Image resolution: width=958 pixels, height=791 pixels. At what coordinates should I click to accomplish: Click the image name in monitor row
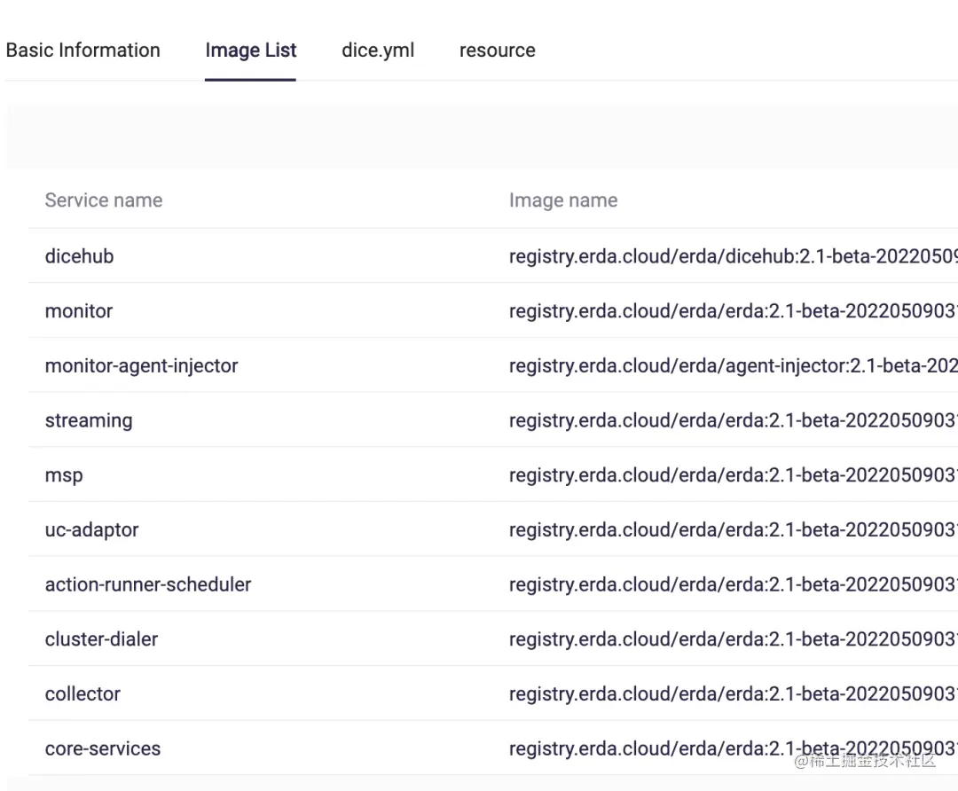pos(734,311)
